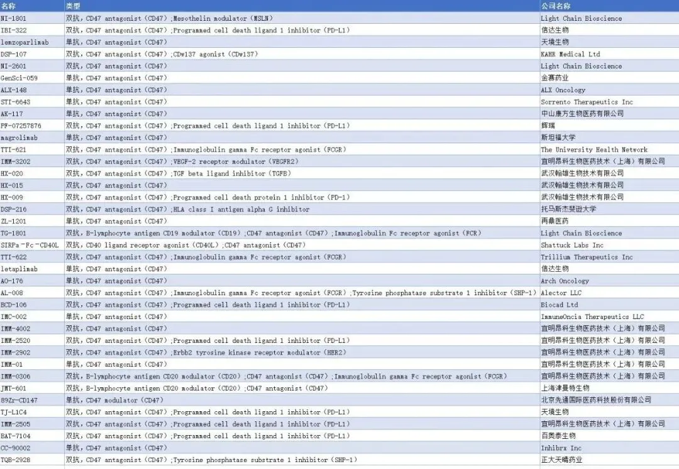Image resolution: width=679 pixels, height=469 pixels.
Task: Click the 中山康方生物医药有限公司 company cell
Action: (x=609, y=114)
